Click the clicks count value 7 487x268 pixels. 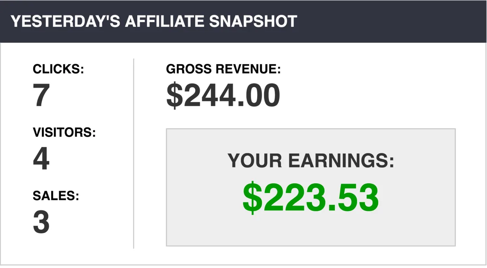pos(41,96)
